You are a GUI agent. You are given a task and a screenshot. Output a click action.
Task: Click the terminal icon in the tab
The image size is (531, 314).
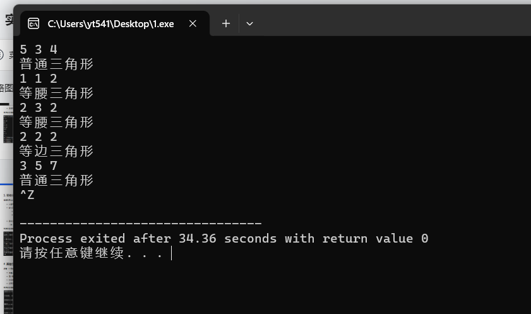point(33,24)
